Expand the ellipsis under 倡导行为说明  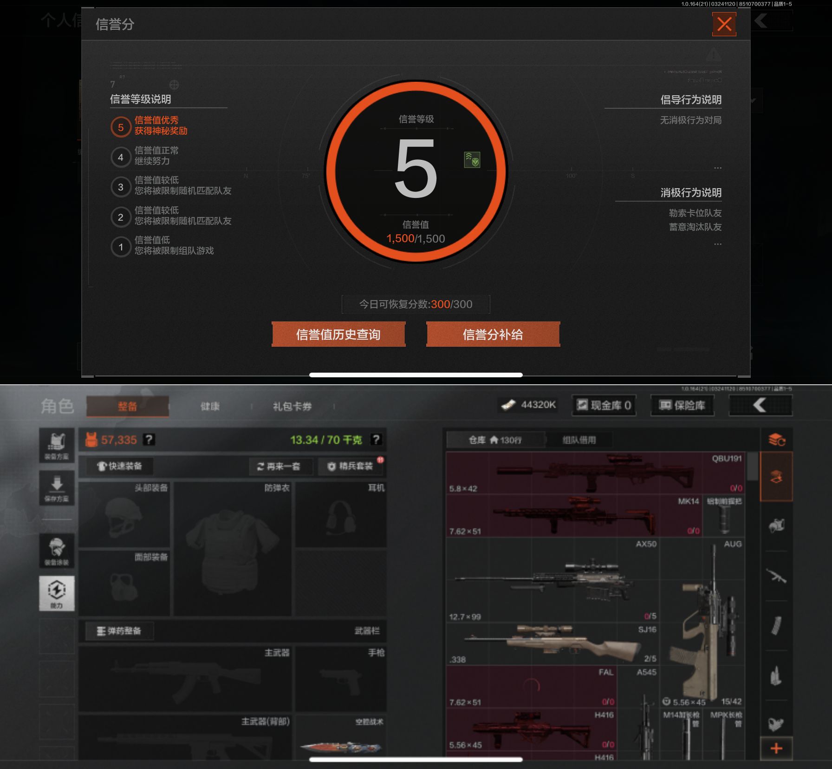717,168
